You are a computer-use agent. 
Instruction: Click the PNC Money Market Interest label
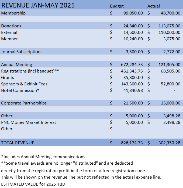click(x=29, y=122)
